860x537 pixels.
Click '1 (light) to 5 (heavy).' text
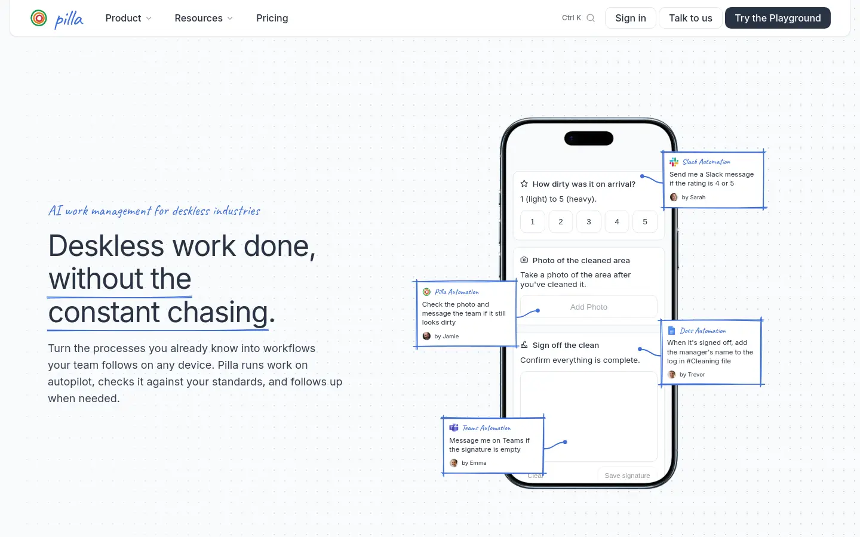(x=558, y=199)
